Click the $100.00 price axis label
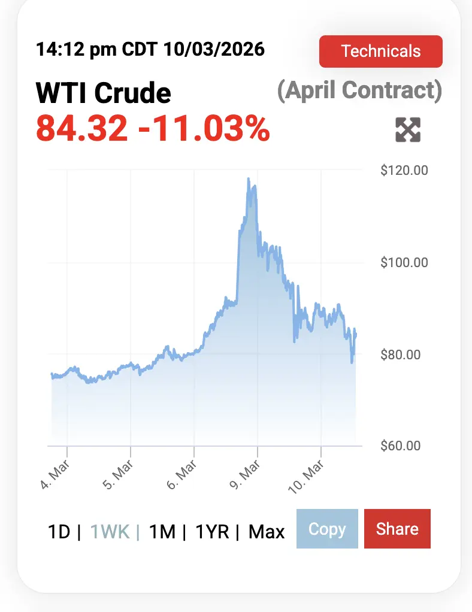 tap(404, 262)
